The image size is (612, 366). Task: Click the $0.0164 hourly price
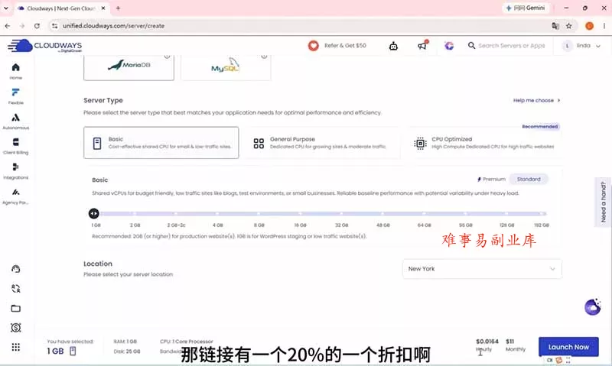click(487, 342)
